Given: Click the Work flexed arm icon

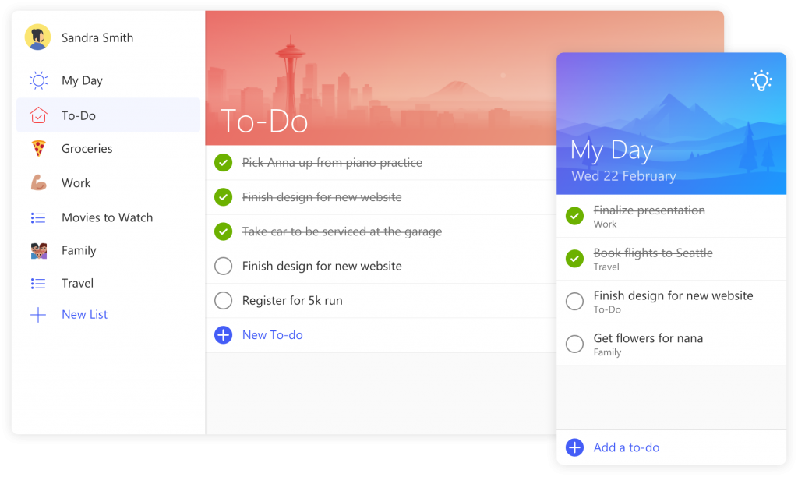Looking at the screenshot, I should tap(38, 183).
